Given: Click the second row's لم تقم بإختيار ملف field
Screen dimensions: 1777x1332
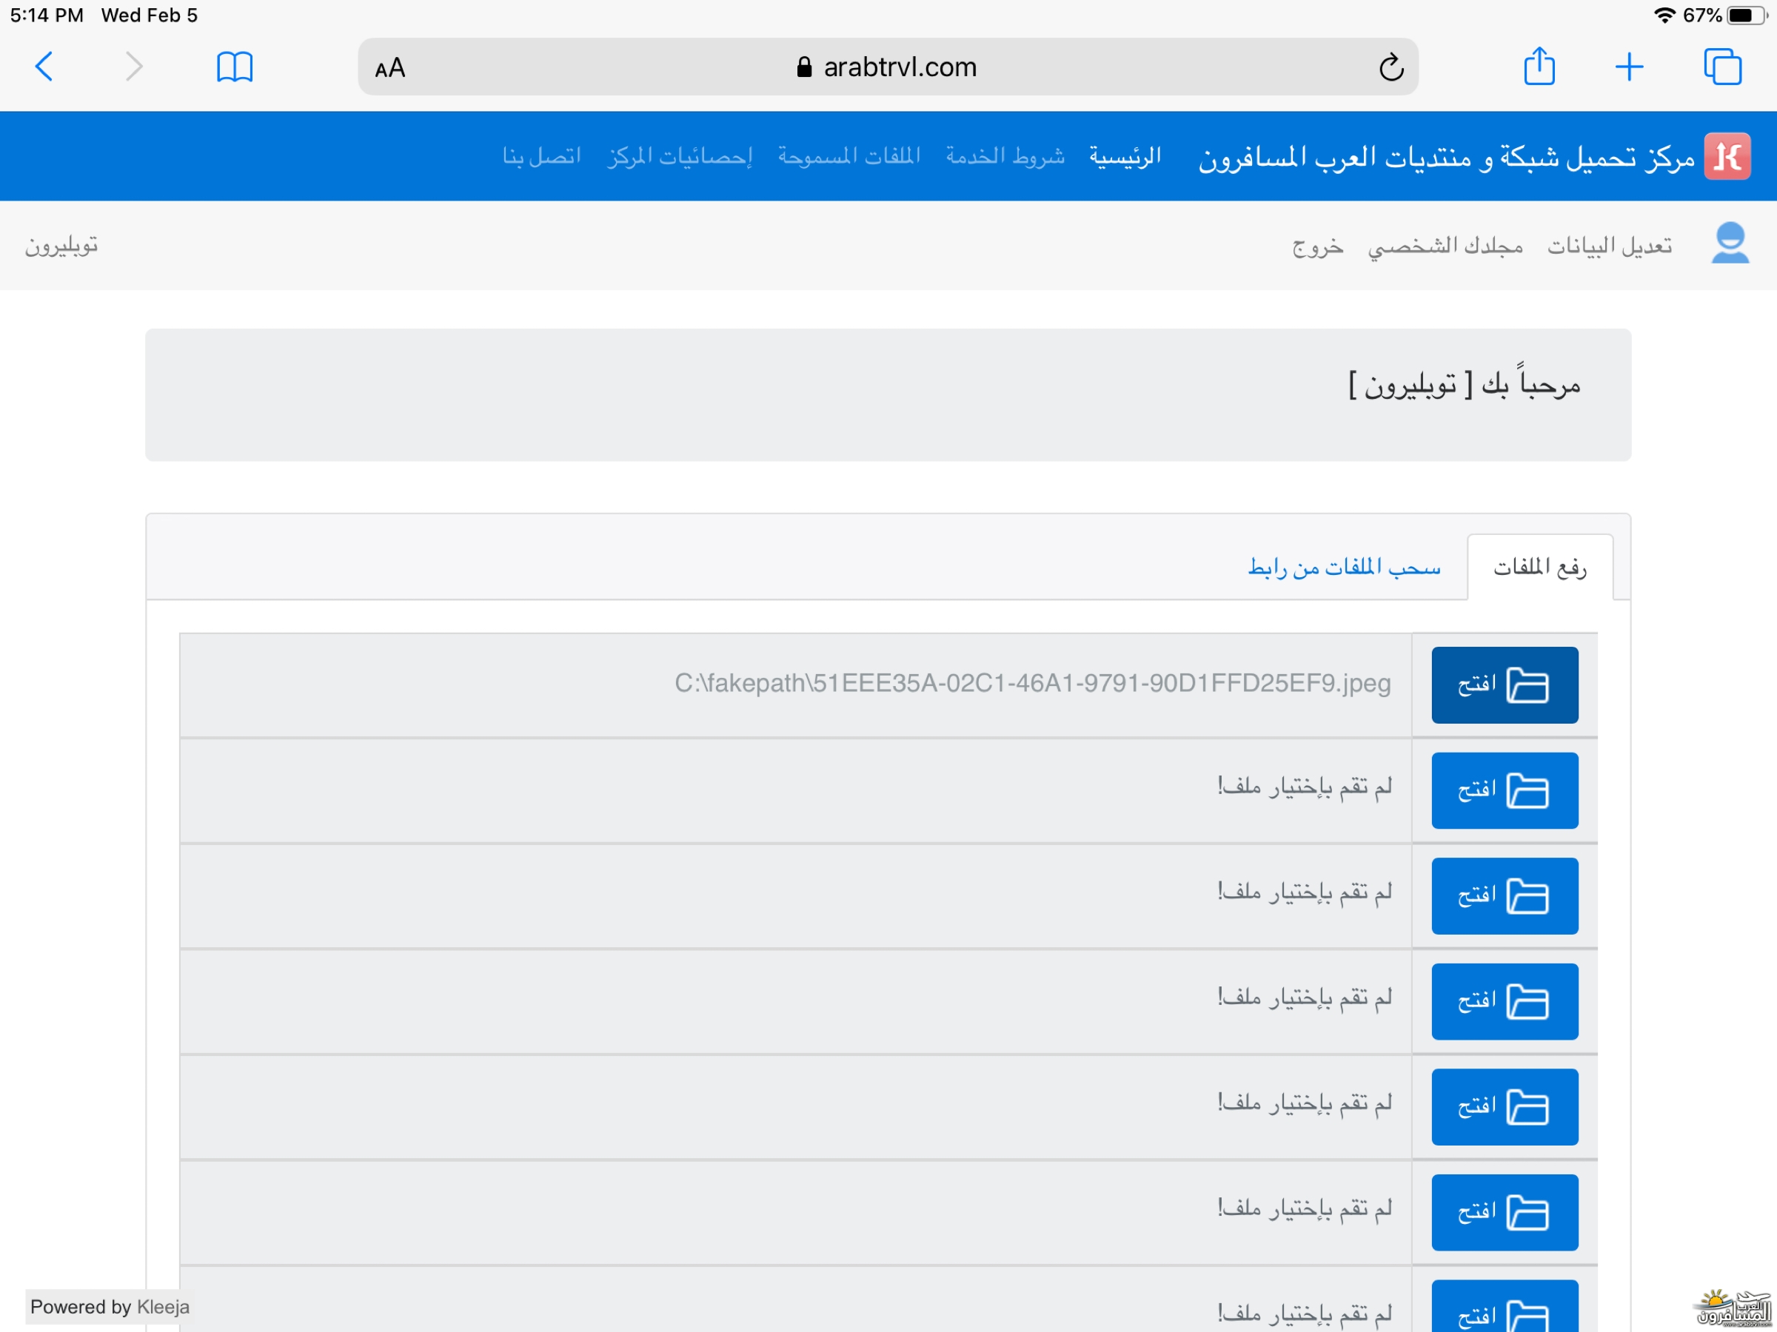Looking at the screenshot, I should [795, 791].
